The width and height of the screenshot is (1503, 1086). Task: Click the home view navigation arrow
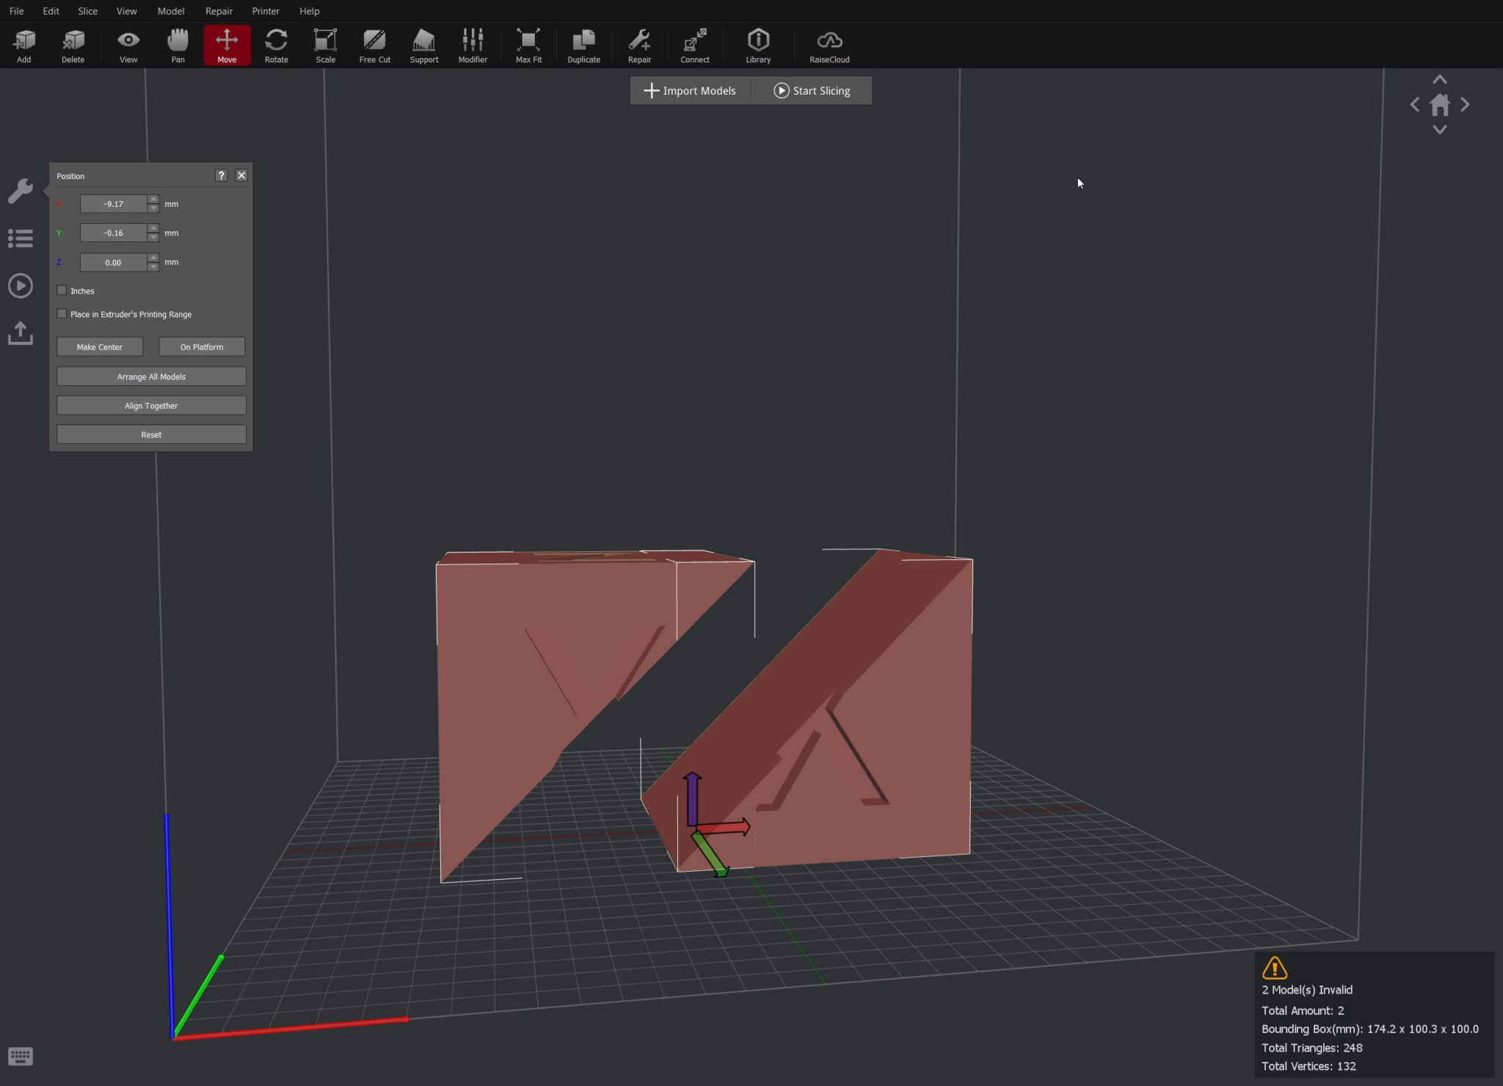[1439, 106]
